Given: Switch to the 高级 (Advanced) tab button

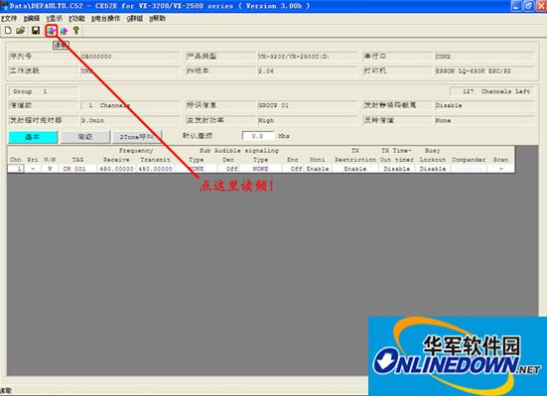Looking at the screenshot, I should pos(85,137).
